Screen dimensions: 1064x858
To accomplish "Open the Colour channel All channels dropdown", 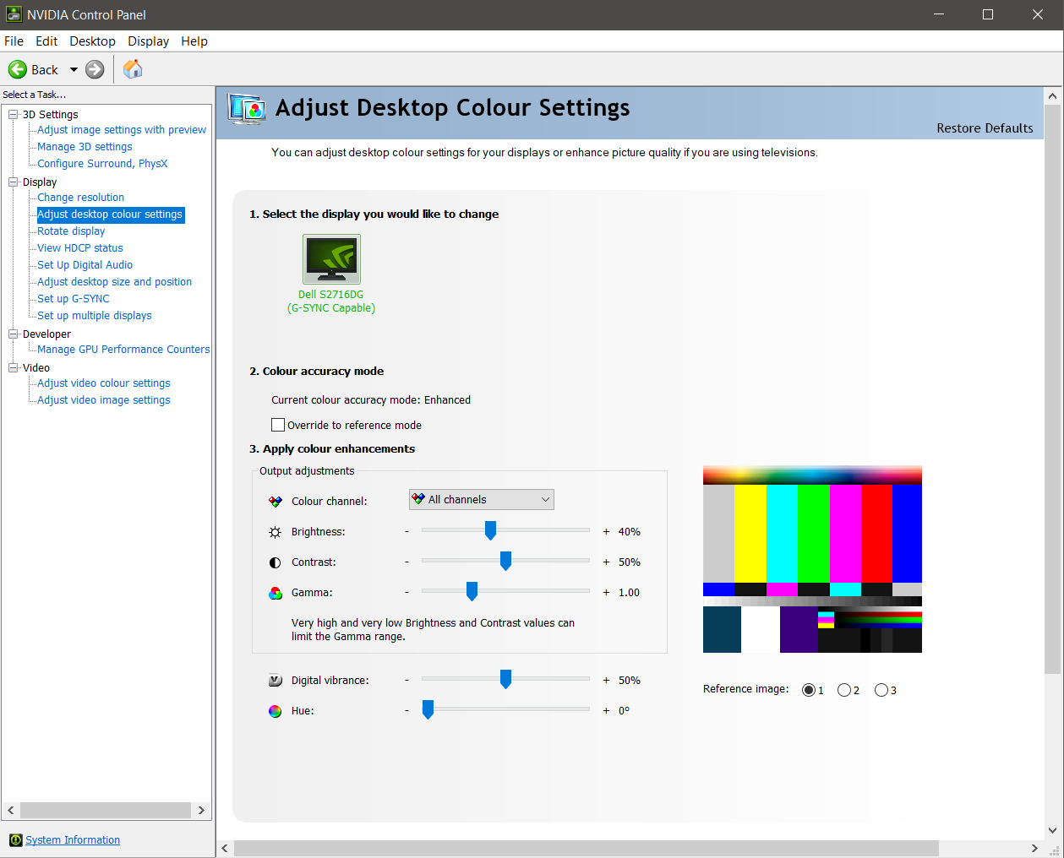I will 482,500.
